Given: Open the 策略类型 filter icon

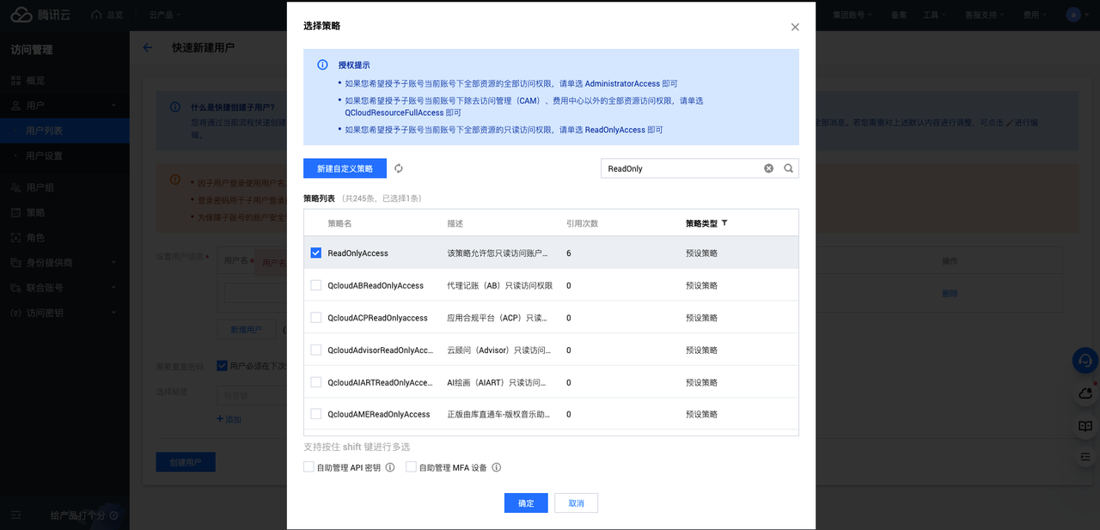Looking at the screenshot, I should point(724,222).
